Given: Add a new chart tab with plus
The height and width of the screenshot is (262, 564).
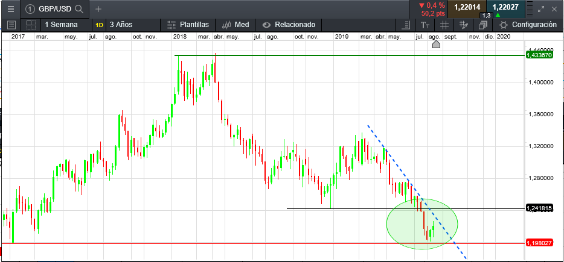Looking at the screenshot, I should coord(98,9).
